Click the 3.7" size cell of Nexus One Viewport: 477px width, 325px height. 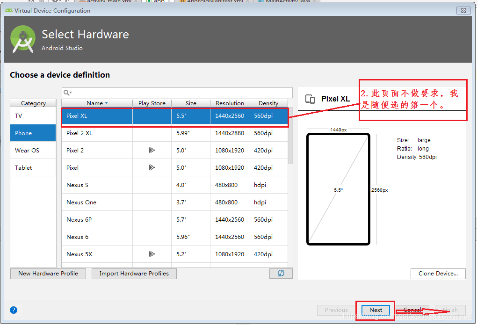191,202
